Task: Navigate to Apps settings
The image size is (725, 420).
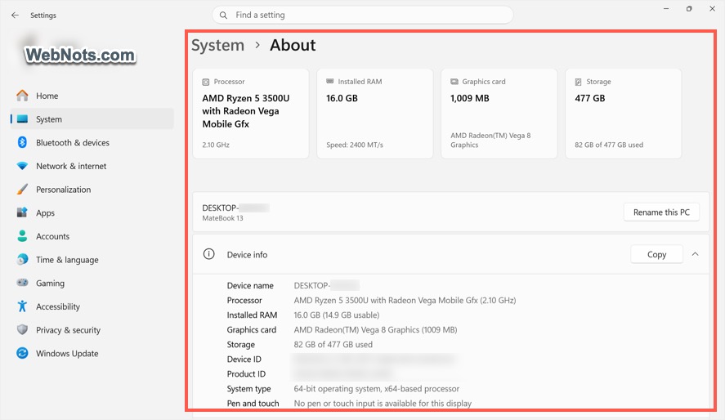Action: pos(92,212)
